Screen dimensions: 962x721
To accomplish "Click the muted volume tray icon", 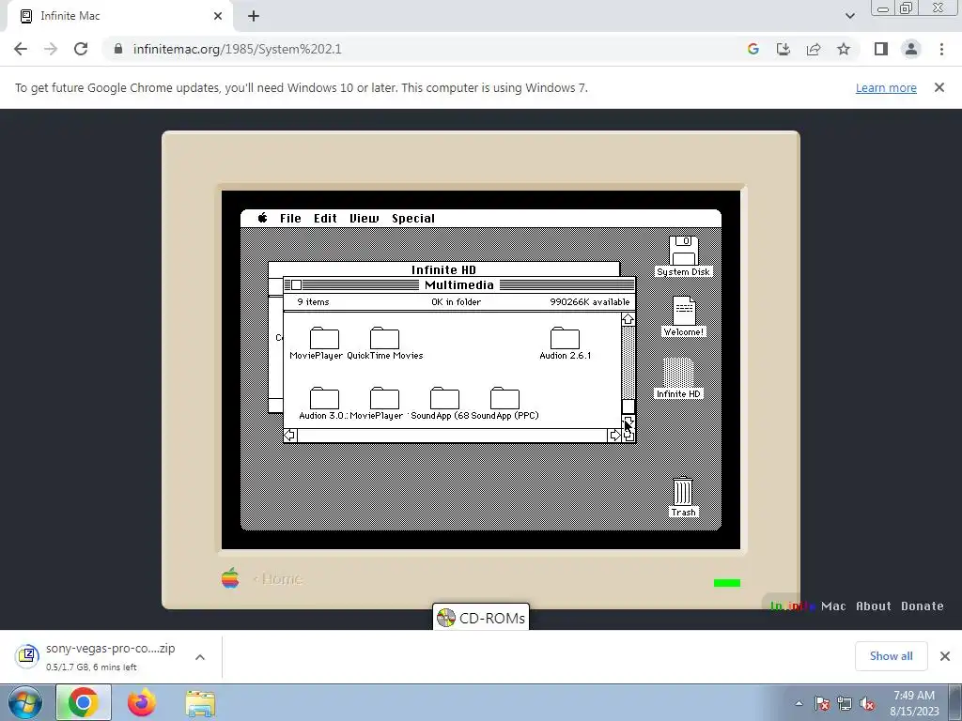I will pyautogui.click(x=867, y=704).
